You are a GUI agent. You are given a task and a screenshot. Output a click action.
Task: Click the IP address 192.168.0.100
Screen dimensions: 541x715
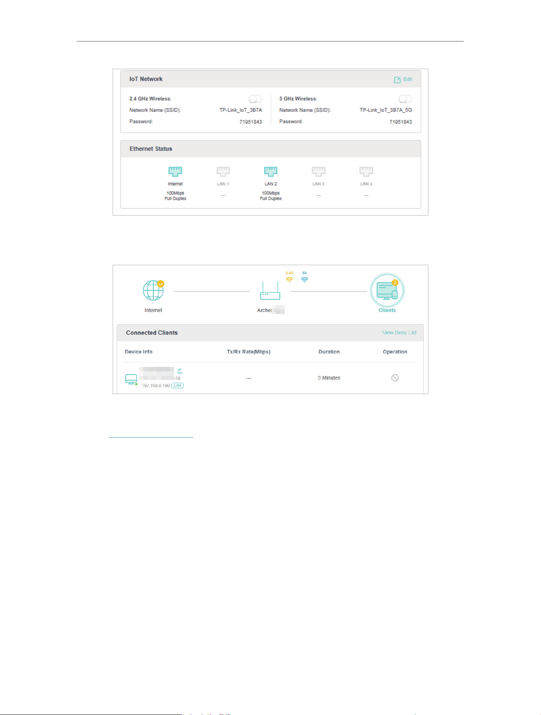point(156,386)
